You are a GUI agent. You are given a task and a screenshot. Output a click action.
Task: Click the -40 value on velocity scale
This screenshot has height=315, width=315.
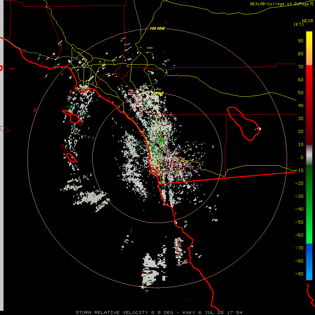[299, 209]
